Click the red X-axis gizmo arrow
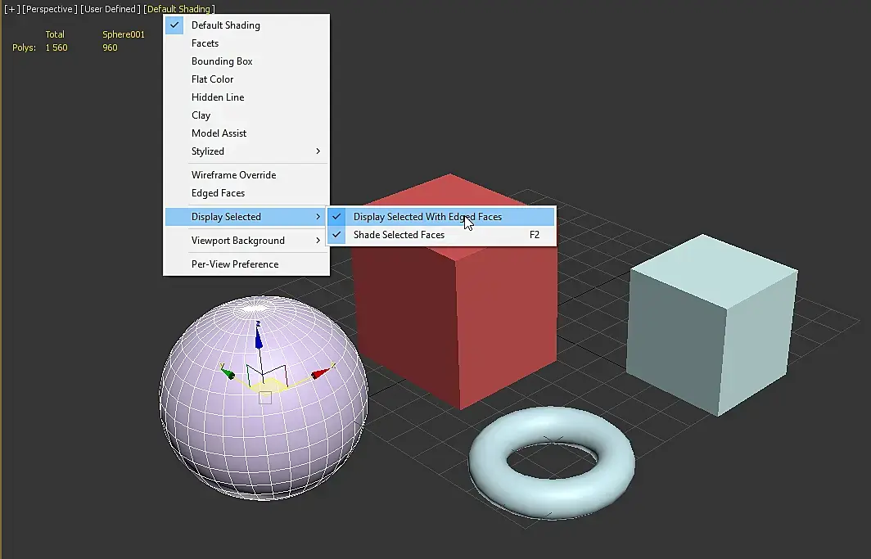 click(x=321, y=373)
